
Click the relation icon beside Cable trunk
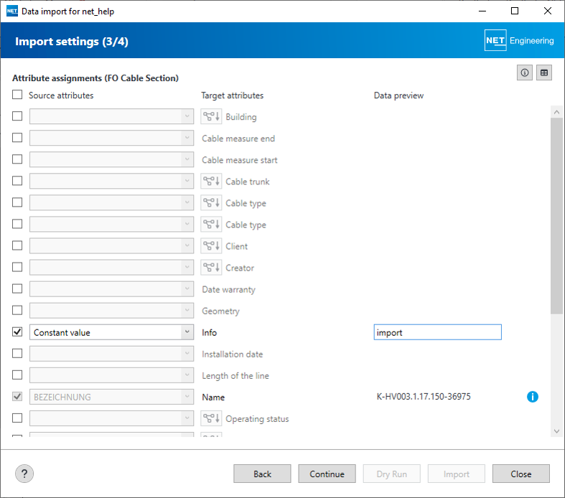click(x=211, y=182)
